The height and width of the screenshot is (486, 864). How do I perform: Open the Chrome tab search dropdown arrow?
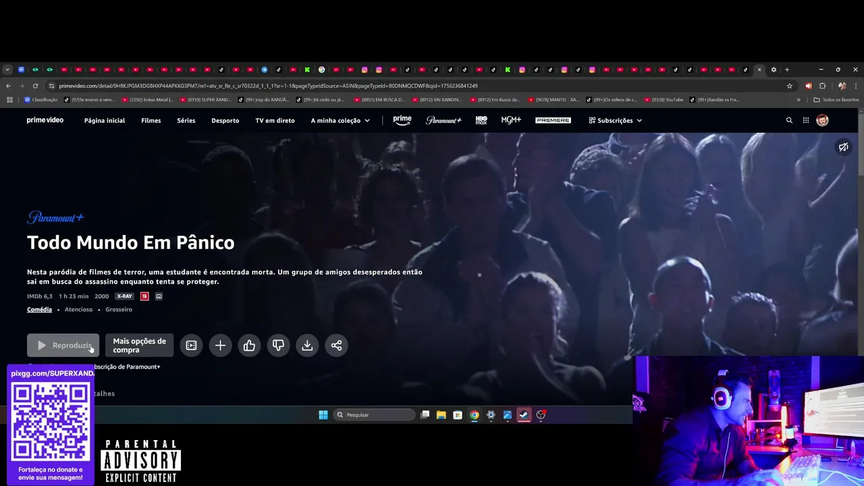pos(7,70)
